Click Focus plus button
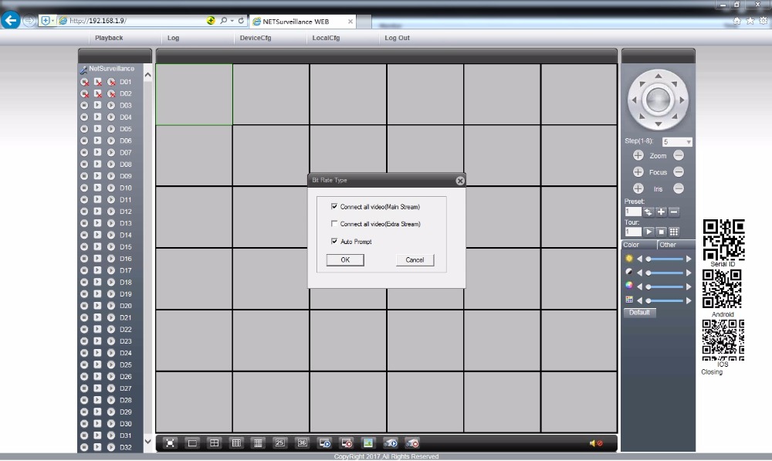The image size is (772, 461). tap(638, 172)
